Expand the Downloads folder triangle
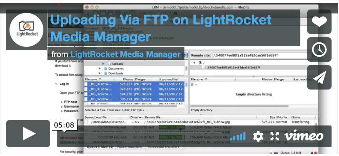The width and height of the screenshot is (339, 156). click(100, 73)
